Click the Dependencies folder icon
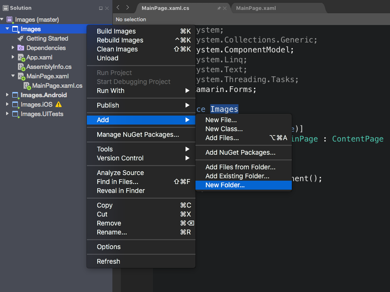This screenshot has height=292, width=390. click(x=21, y=48)
